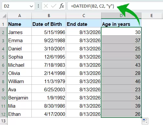Select Emma's age cell showing 37
Image resolution: width=163 pixels, height=125 pixels.
[121, 40]
